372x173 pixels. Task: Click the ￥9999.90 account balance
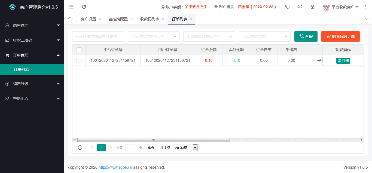196,7
